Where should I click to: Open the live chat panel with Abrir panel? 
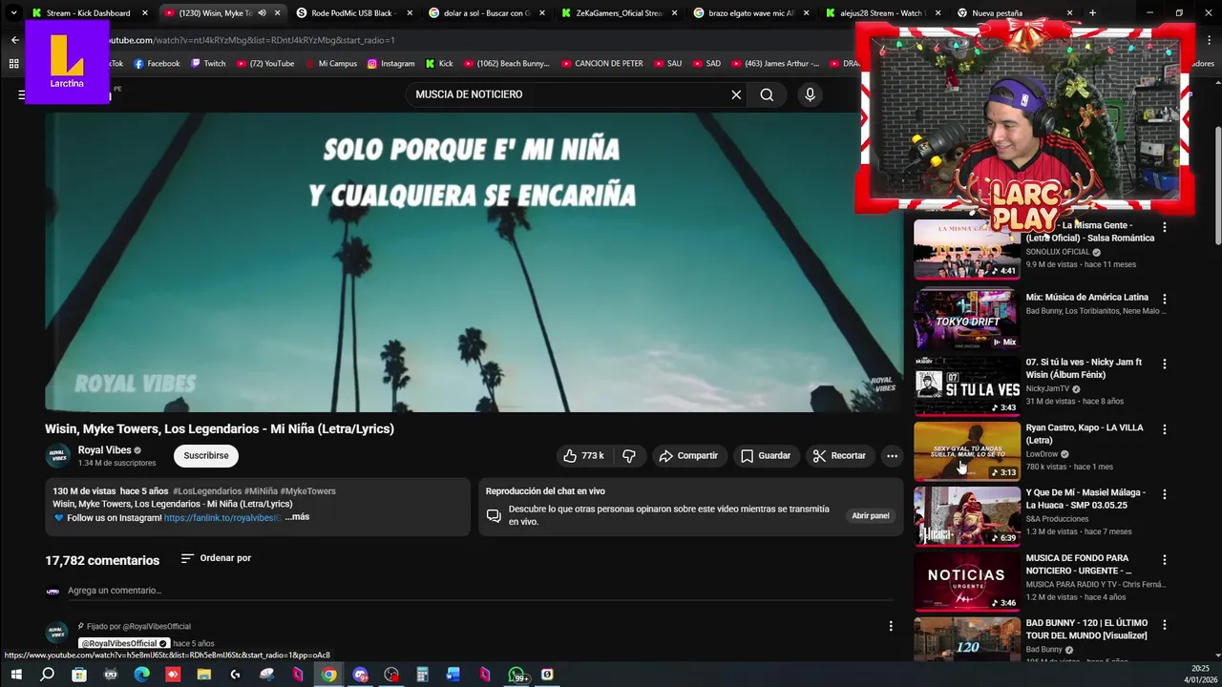[x=871, y=516]
